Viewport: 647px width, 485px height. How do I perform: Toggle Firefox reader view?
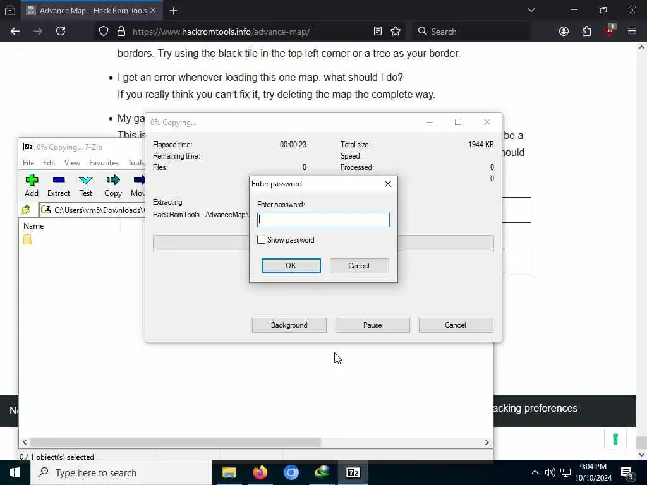pos(378,32)
